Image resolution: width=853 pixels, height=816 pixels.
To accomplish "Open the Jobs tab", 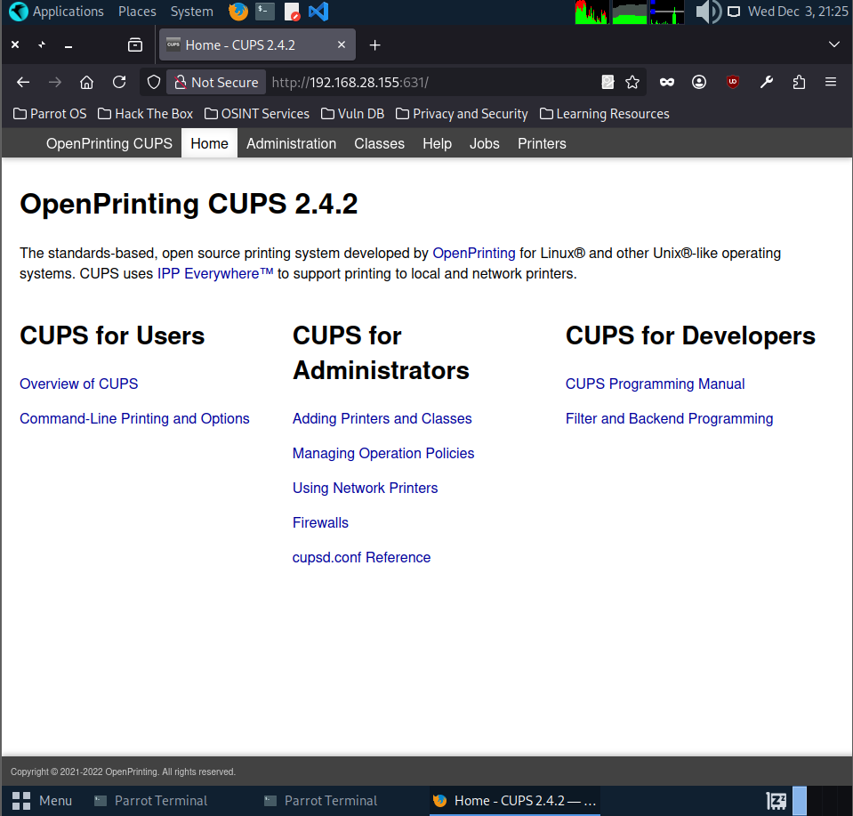I will pos(485,143).
